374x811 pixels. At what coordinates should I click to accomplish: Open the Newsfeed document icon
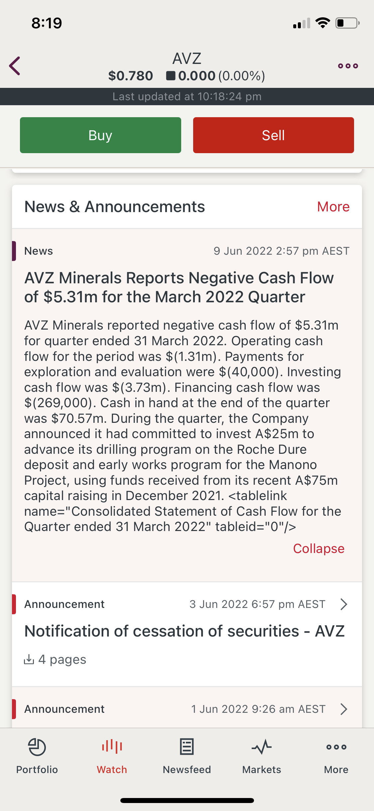pos(187,746)
